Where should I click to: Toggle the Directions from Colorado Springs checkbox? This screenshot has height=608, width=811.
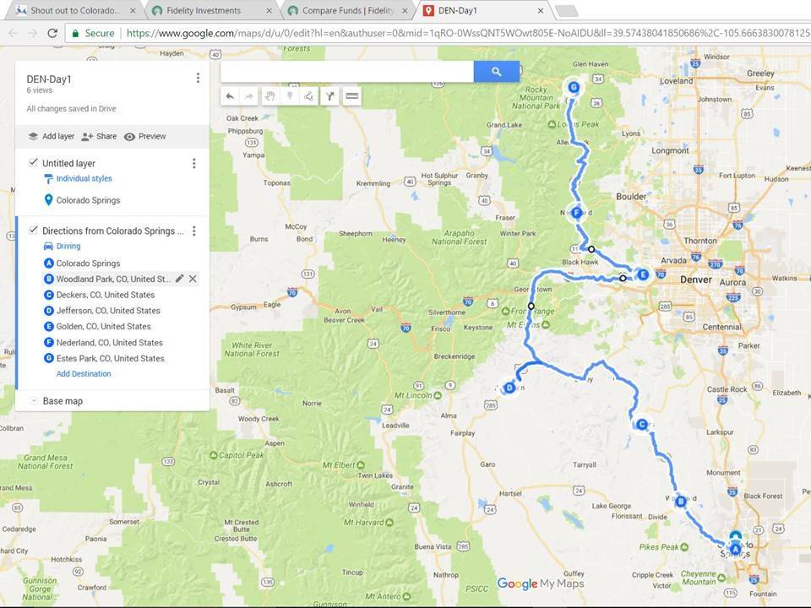(34, 230)
